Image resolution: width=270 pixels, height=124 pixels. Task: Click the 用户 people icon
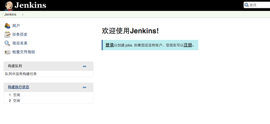(x=7, y=26)
